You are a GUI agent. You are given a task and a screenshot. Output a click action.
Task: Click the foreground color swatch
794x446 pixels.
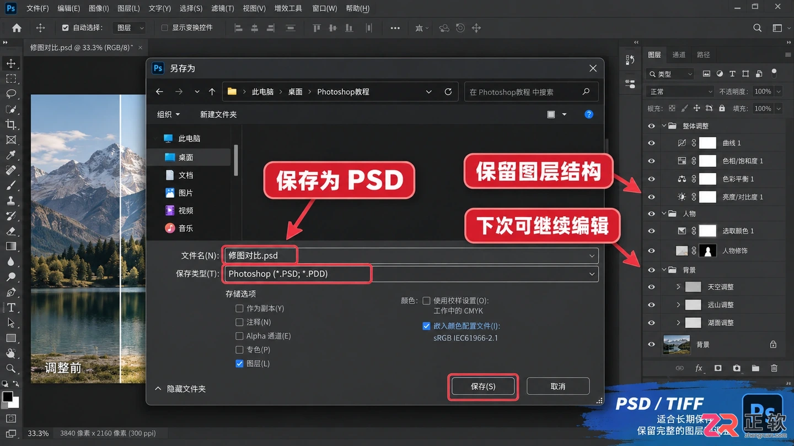click(x=8, y=397)
